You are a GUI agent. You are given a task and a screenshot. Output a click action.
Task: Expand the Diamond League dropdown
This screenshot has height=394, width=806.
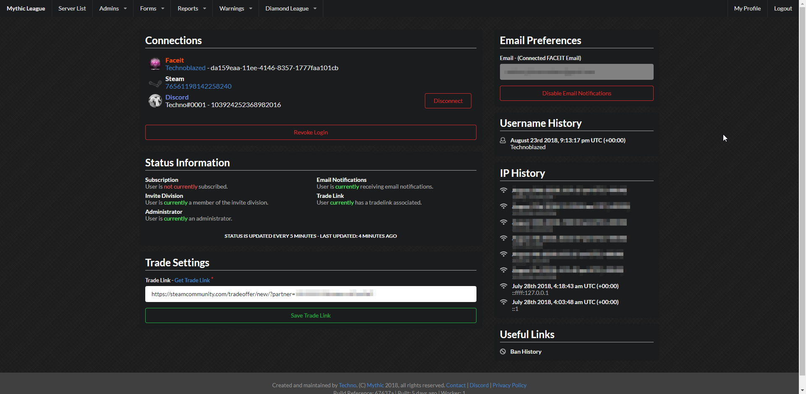coord(291,8)
